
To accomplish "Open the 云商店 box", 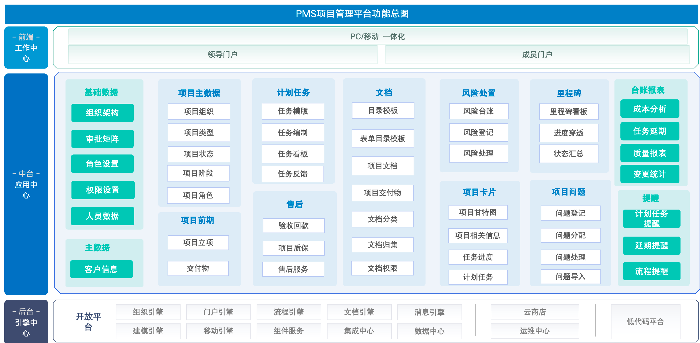I will [x=535, y=312].
